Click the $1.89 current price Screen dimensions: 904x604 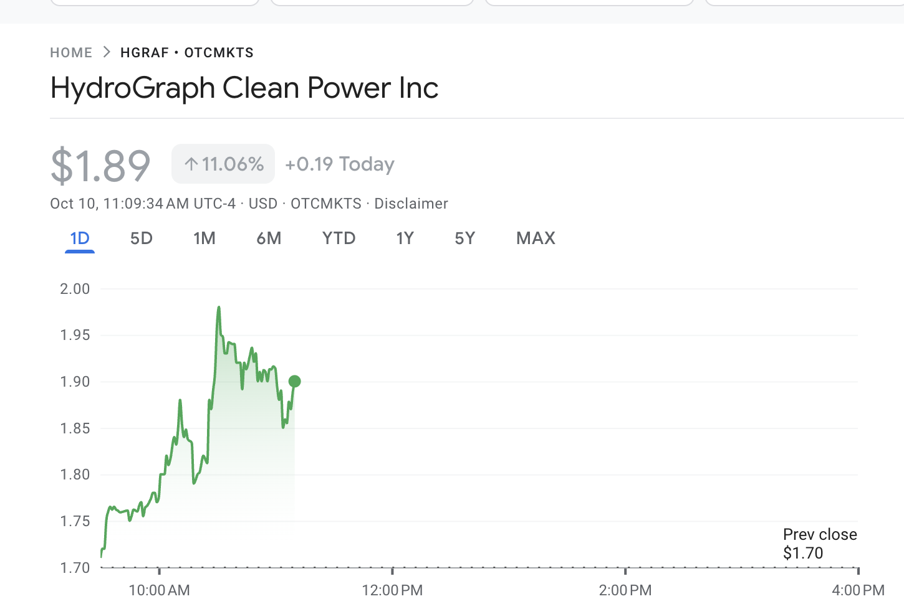(x=100, y=166)
